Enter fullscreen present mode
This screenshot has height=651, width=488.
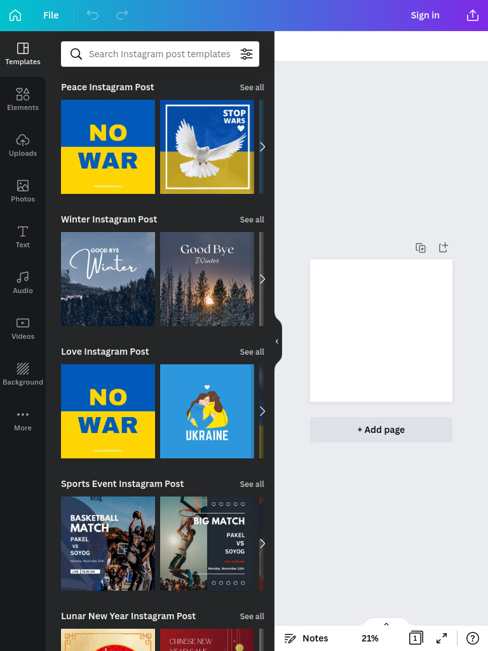[x=442, y=638]
